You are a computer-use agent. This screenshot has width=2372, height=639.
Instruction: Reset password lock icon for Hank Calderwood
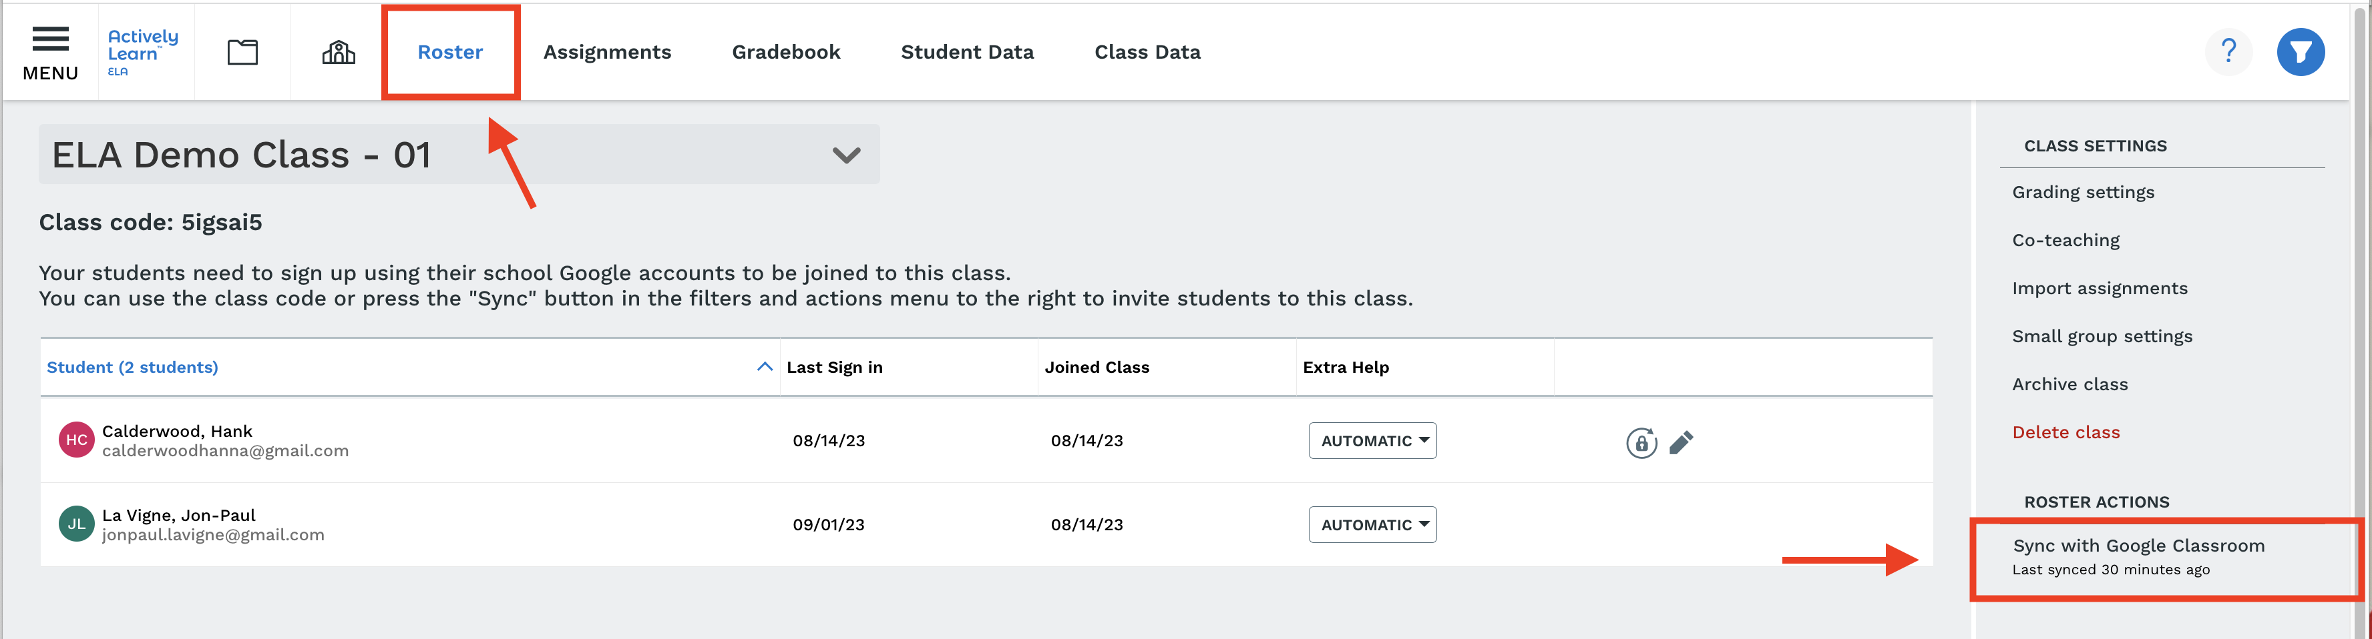point(1641,442)
